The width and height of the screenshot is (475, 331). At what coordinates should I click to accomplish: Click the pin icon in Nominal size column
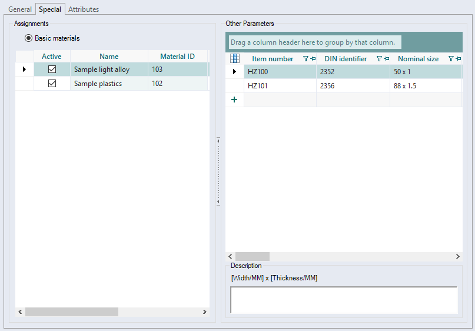(459, 59)
